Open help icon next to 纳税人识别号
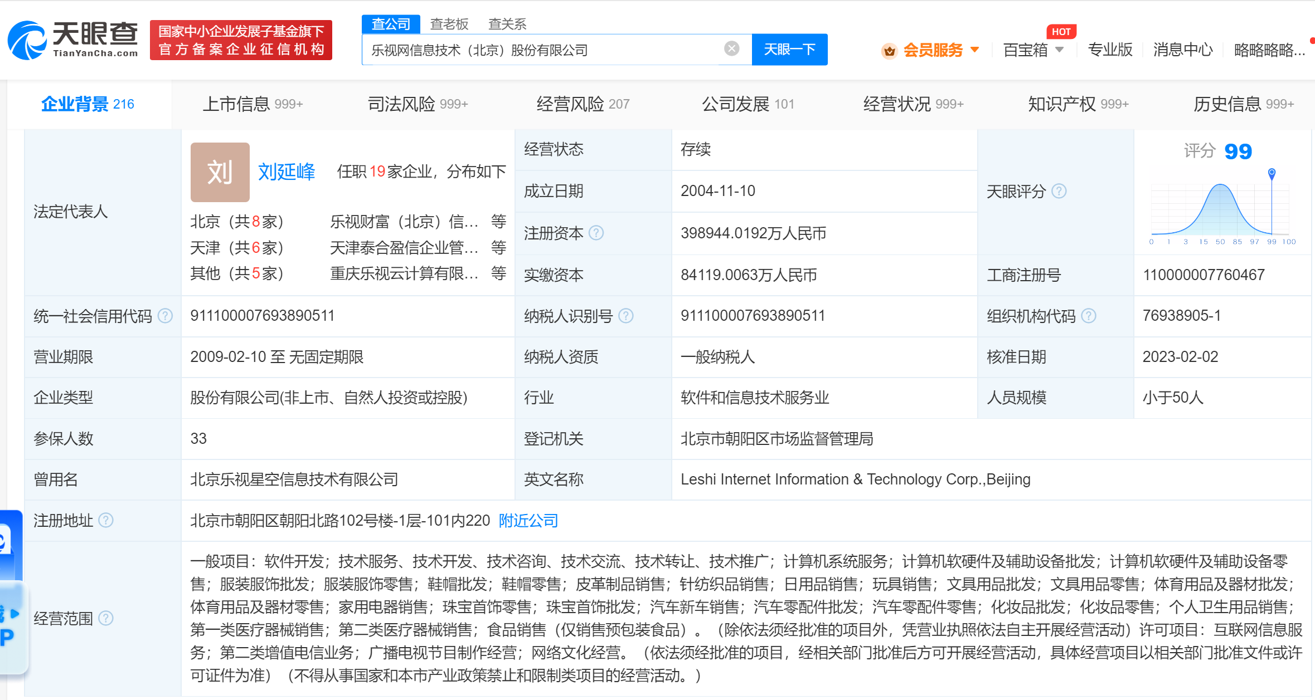 click(x=626, y=316)
